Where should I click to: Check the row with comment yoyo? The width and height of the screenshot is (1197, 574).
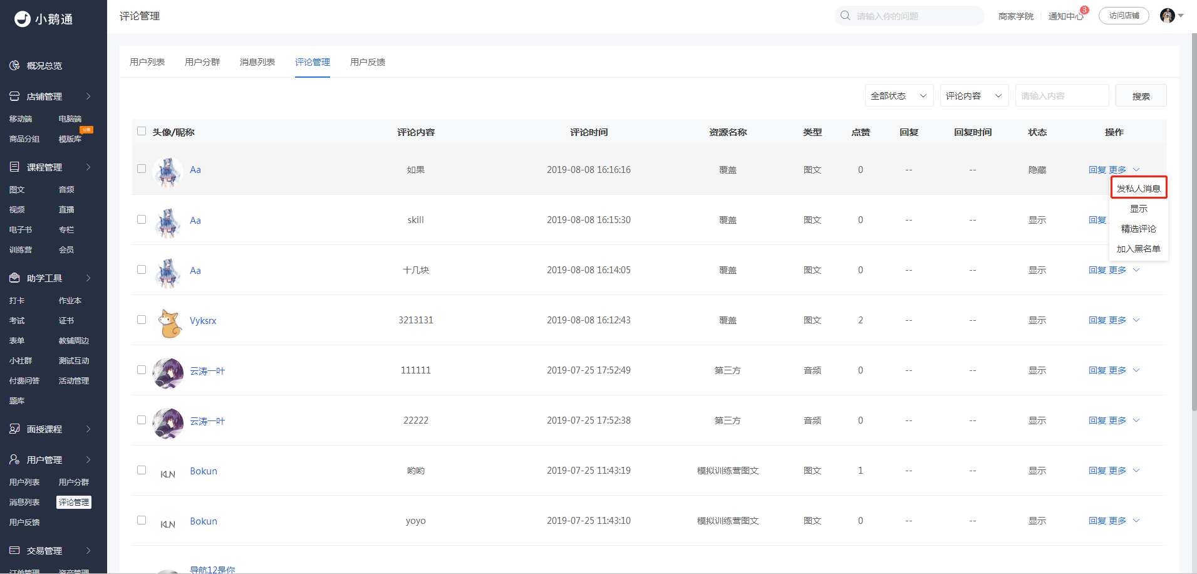pyautogui.click(x=142, y=520)
